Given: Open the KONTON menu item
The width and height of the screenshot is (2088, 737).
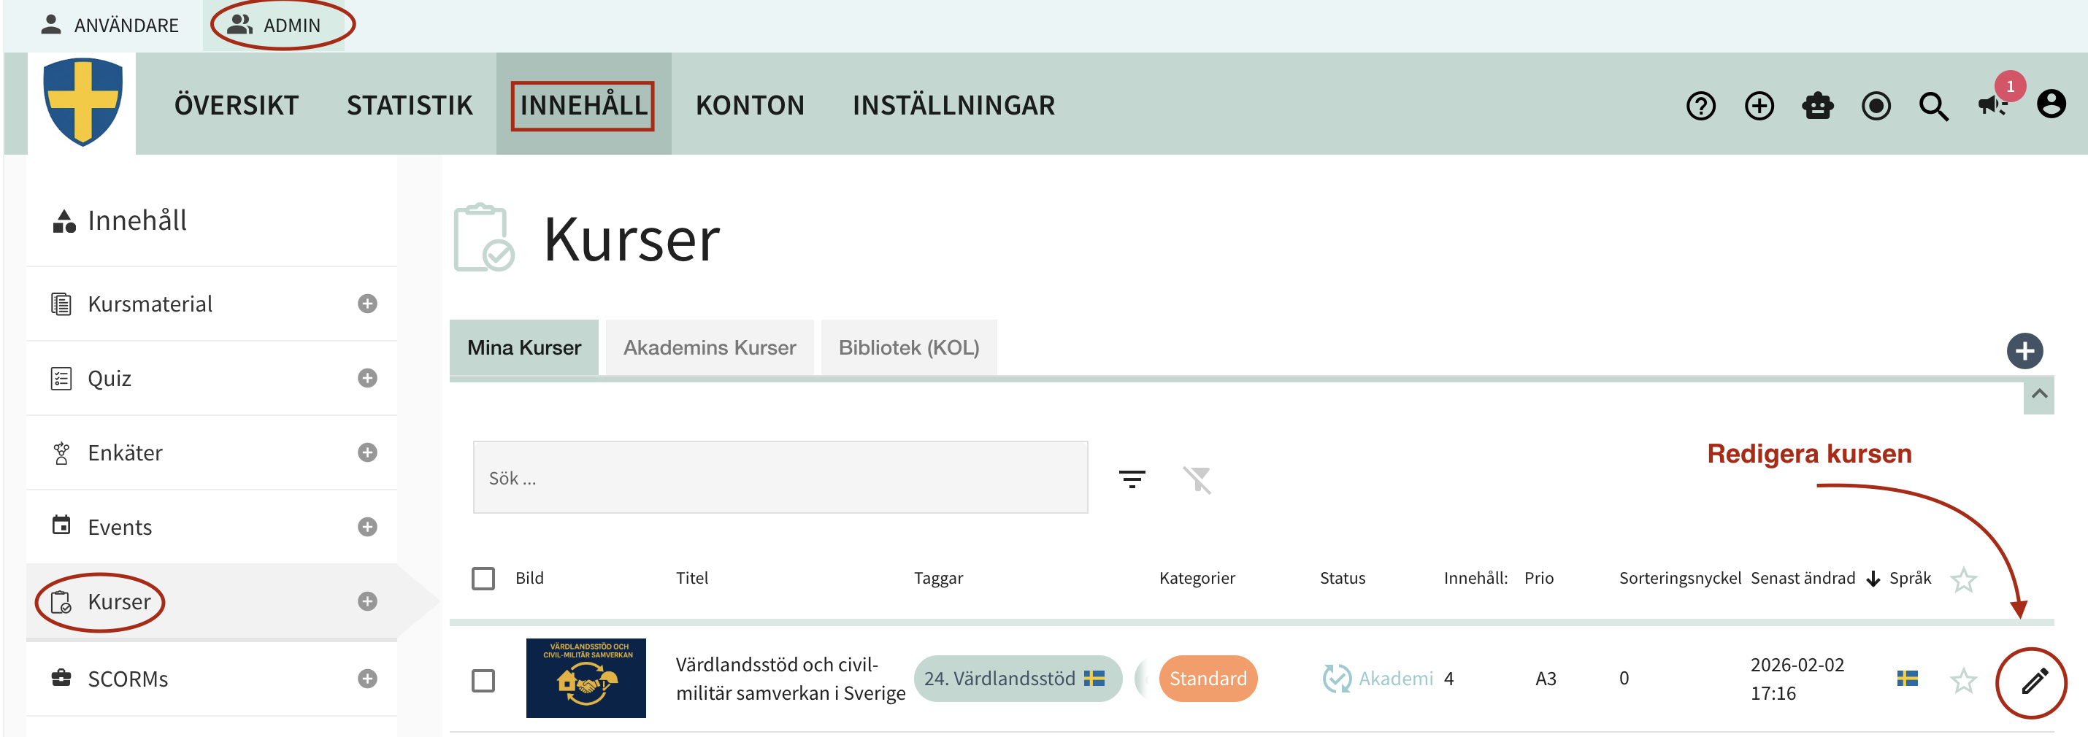Looking at the screenshot, I should (x=751, y=104).
